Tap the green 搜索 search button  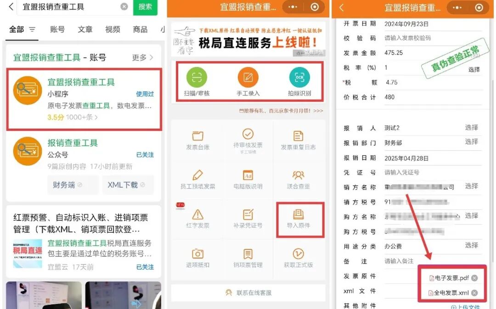point(145,8)
